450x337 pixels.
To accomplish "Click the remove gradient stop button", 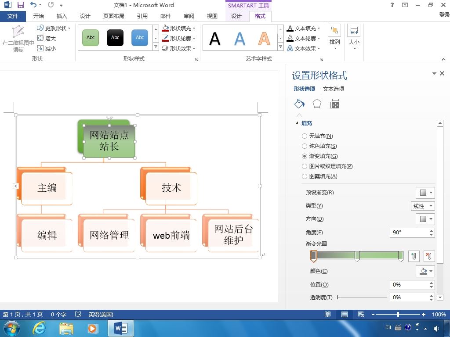I will point(429,256).
